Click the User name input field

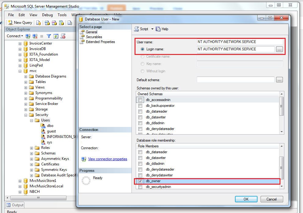[240, 42]
